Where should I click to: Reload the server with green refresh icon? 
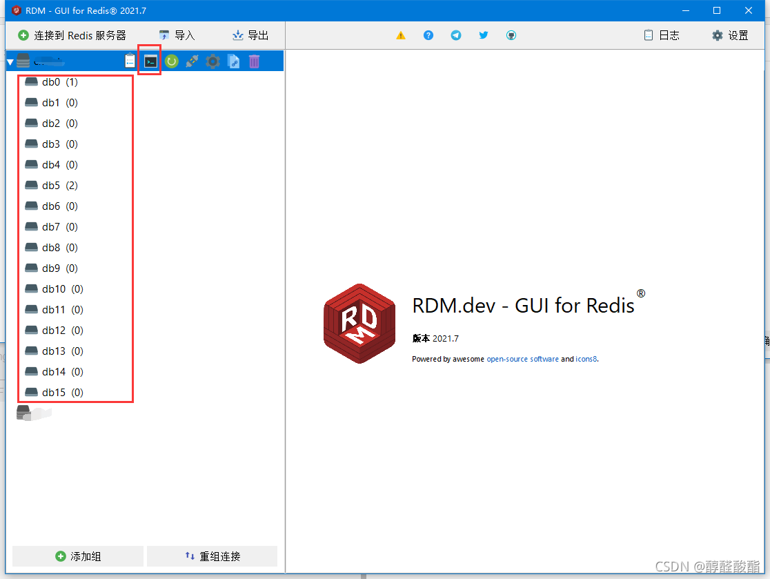[171, 61]
